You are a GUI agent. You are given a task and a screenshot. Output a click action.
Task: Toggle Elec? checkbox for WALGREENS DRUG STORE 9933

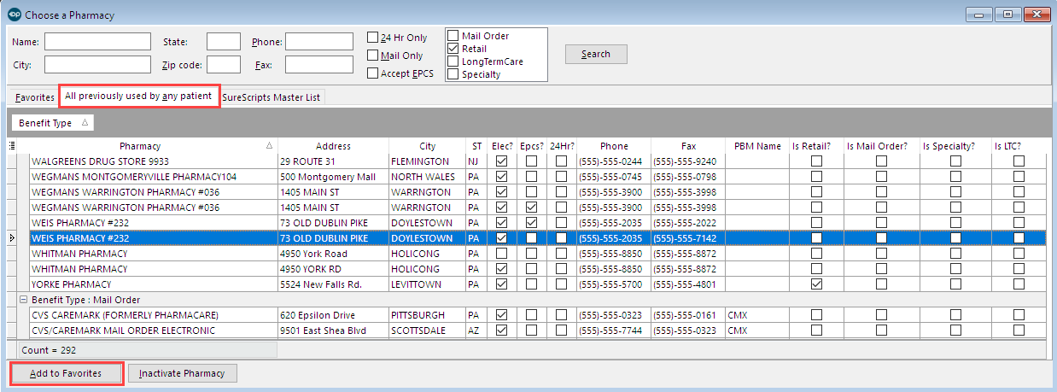pos(502,161)
